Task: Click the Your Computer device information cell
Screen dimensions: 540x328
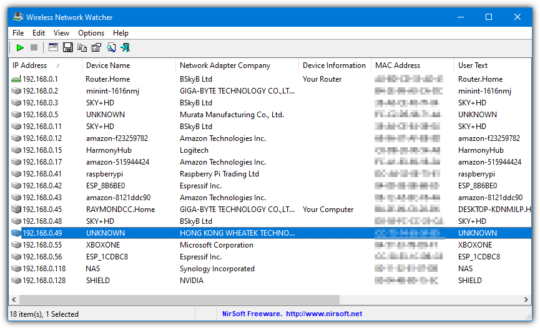Action: (x=328, y=210)
